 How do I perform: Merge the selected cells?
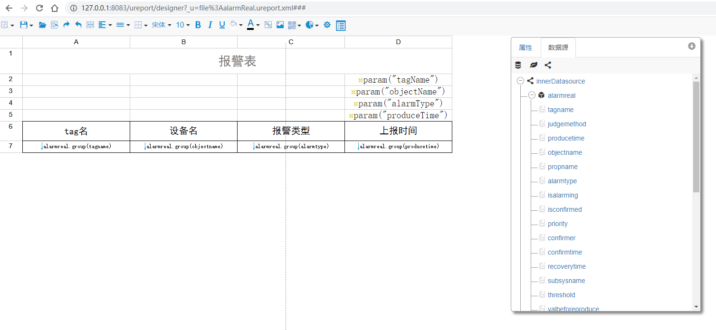90,25
